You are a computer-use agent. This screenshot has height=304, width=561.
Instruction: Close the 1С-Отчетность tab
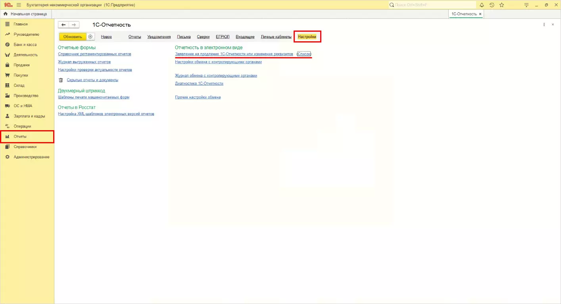[480, 14]
